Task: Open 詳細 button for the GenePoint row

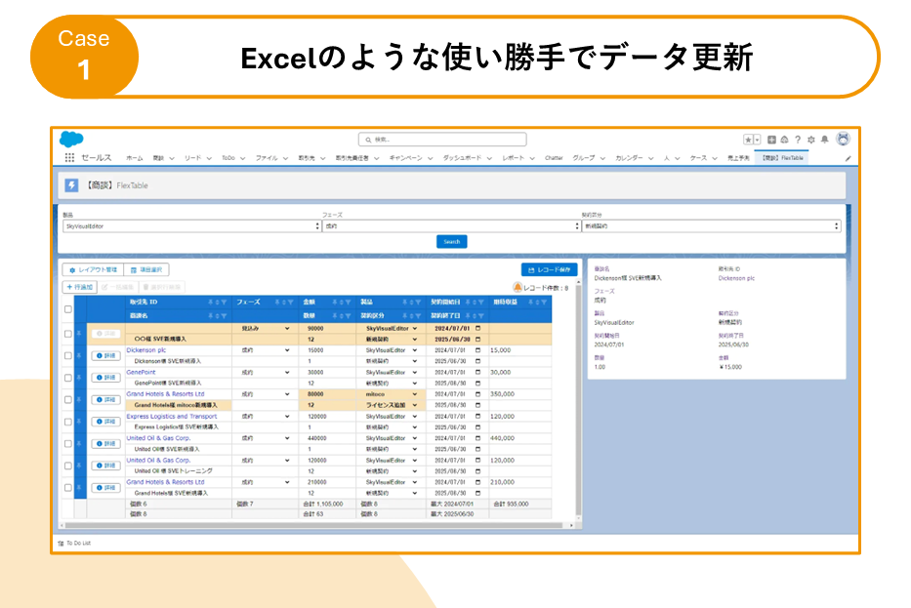Action: click(106, 378)
